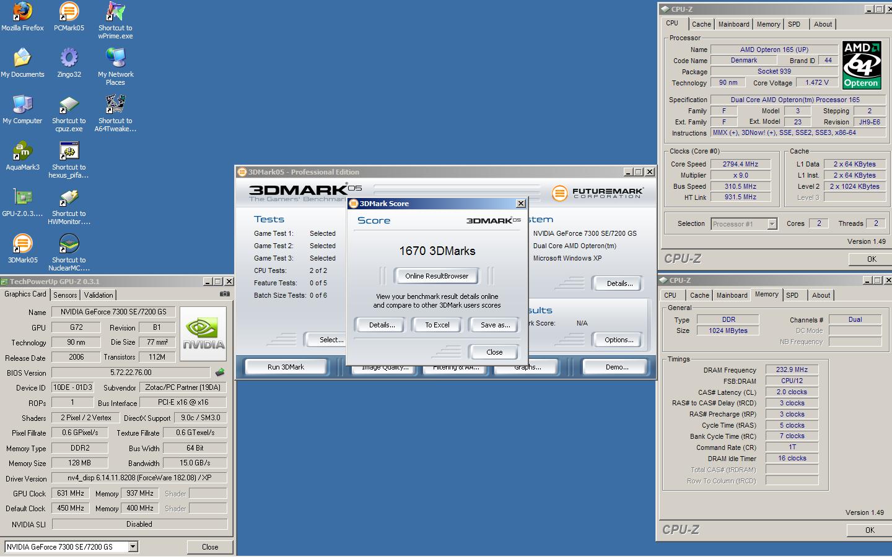Click the AMD Opteron logo in CPU-Z
This screenshot has width=892, height=557.
[862, 65]
